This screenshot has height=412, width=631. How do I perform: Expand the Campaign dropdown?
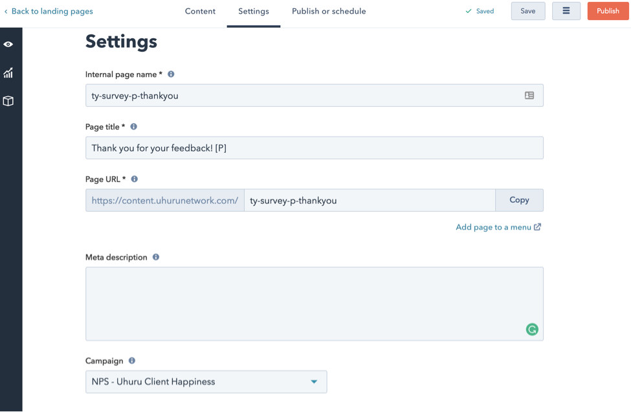(x=206, y=382)
